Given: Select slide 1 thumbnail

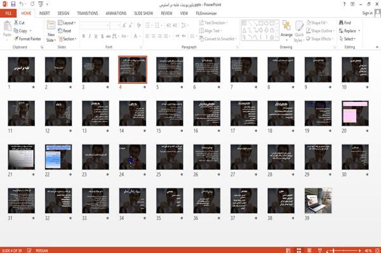Looking at the screenshot, I should (x=22, y=70).
